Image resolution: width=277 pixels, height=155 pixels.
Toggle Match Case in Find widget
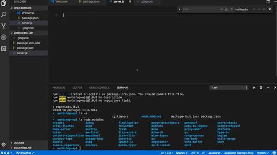pyautogui.click(x=222, y=9)
